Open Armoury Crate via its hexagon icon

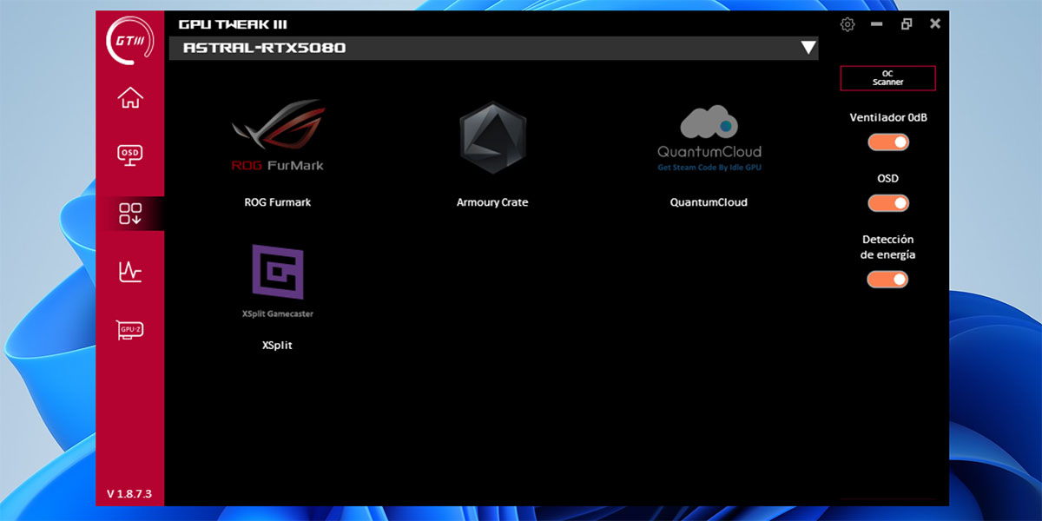tap(492, 137)
